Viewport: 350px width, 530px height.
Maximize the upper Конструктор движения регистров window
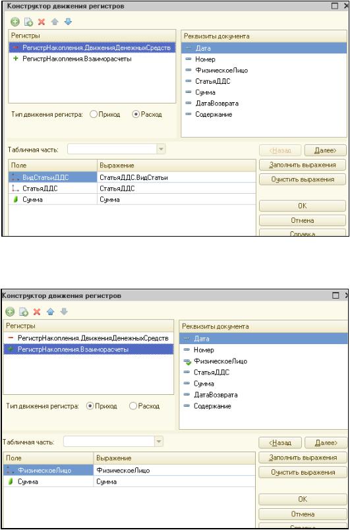(335, 5)
